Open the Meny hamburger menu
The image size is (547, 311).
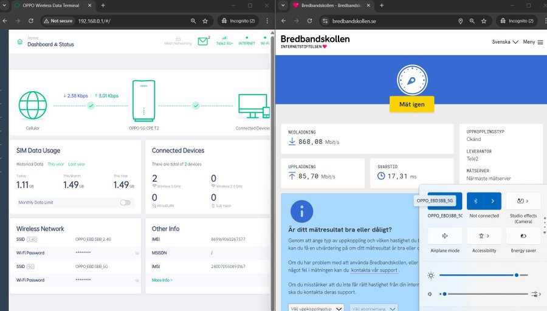point(533,42)
